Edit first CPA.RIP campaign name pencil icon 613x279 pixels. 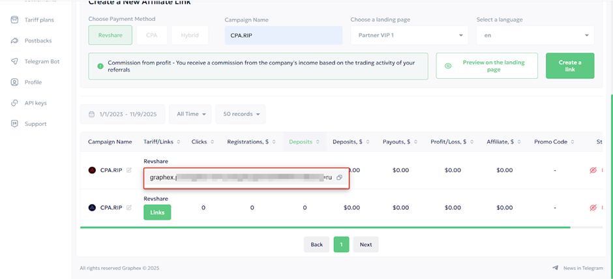coord(129,170)
